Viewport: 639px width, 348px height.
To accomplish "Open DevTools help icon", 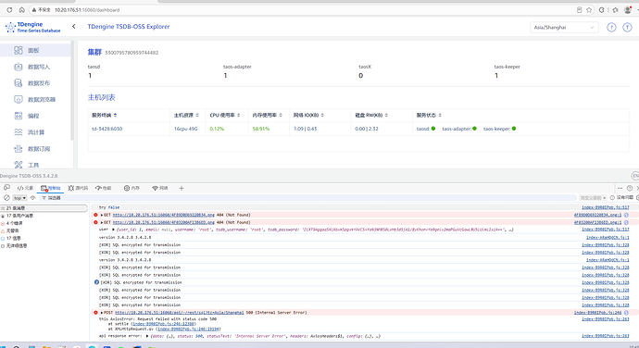I will tap(630, 188).
